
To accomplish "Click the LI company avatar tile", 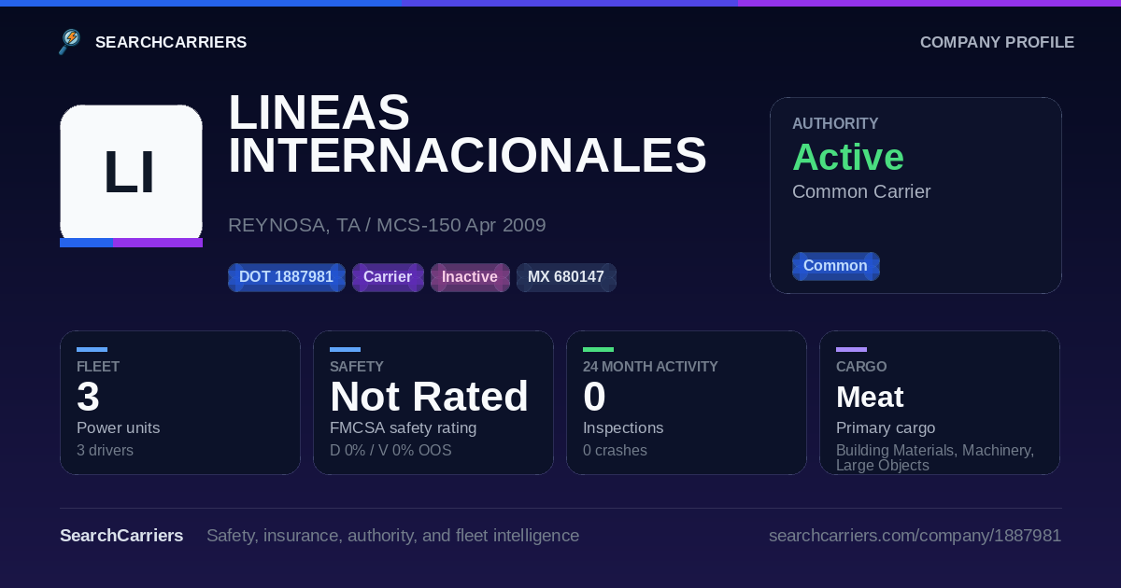I will click(131, 175).
